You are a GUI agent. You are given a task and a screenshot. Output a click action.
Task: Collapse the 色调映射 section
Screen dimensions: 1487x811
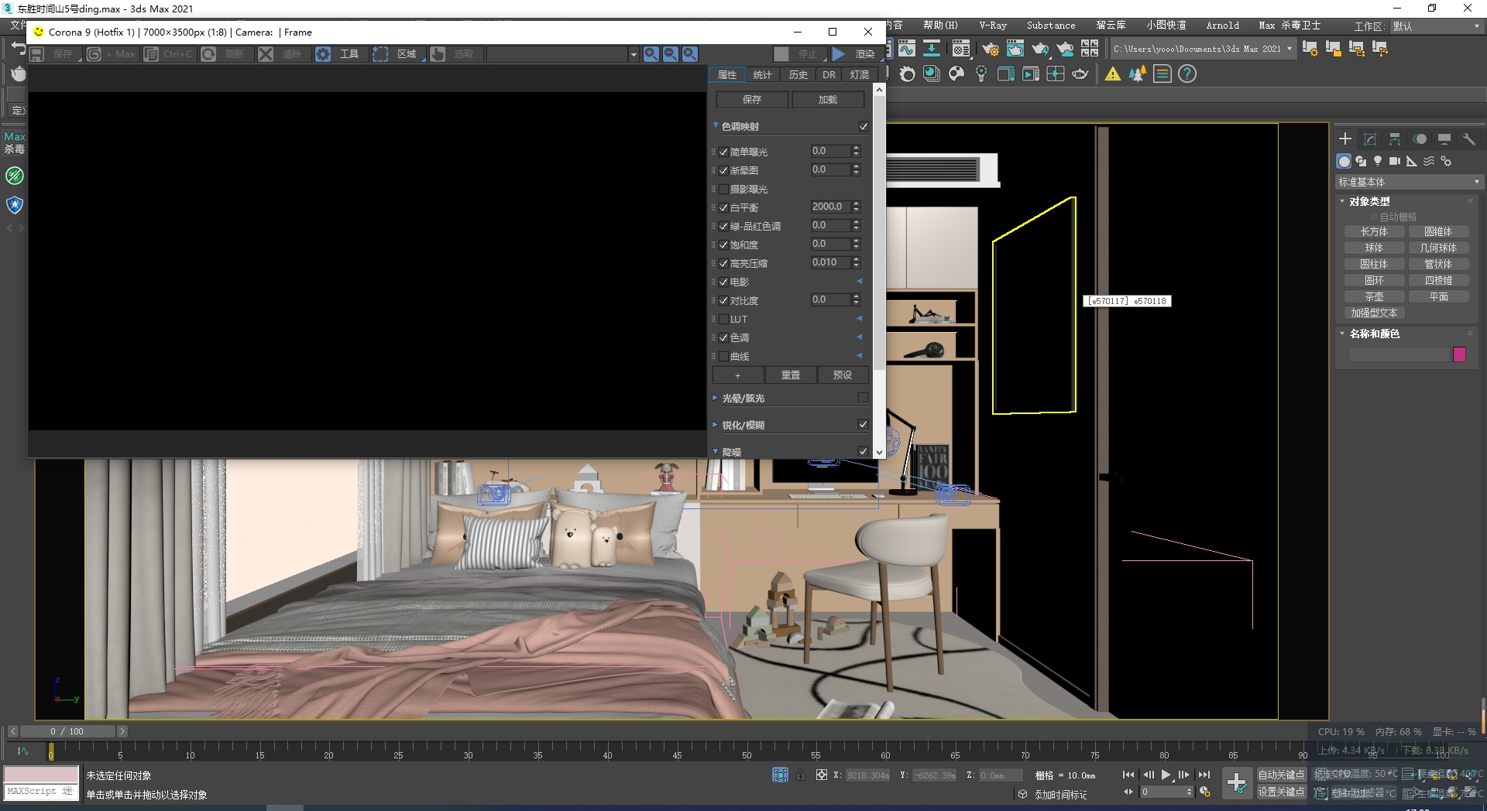716,125
